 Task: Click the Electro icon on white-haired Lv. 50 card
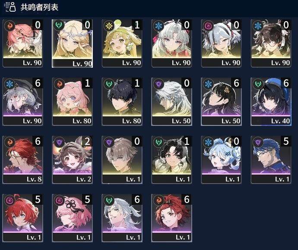pyautogui.click(x=159, y=84)
